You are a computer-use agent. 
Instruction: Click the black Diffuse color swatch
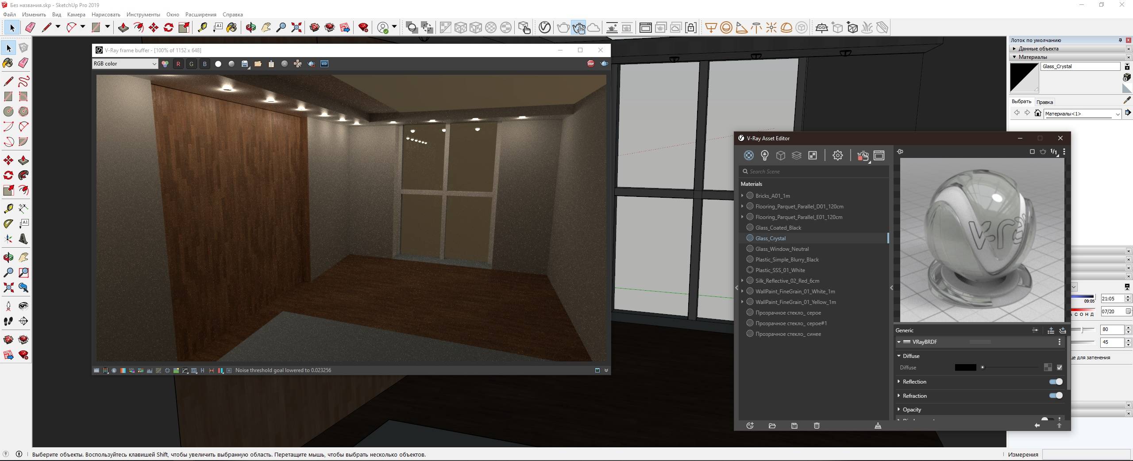[x=965, y=367]
